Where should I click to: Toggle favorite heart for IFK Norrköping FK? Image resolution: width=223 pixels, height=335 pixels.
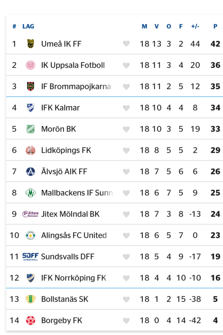(126, 278)
